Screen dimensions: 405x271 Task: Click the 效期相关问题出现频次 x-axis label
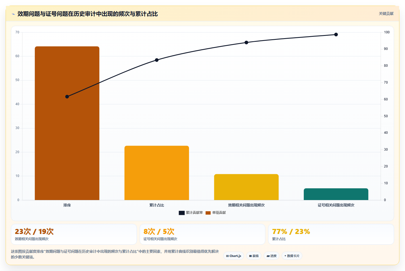pos(246,205)
